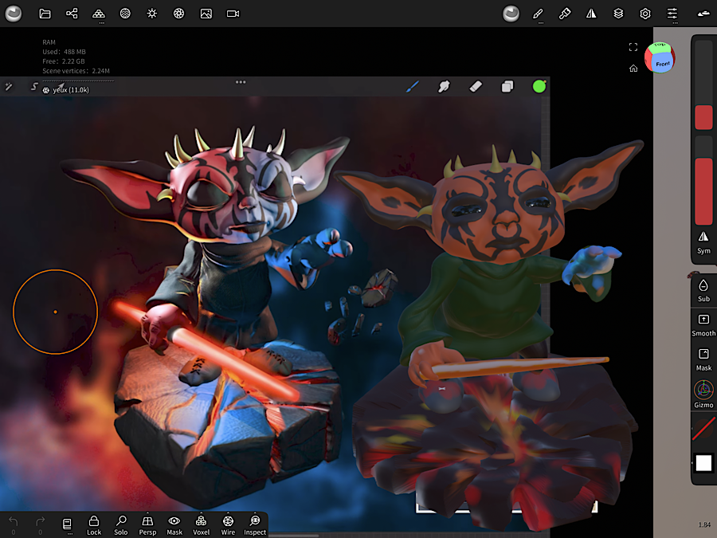Image resolution: width=717 pixels, height=538 pixels.
Task: Open the Files folder menu
Action: [45, 14]
